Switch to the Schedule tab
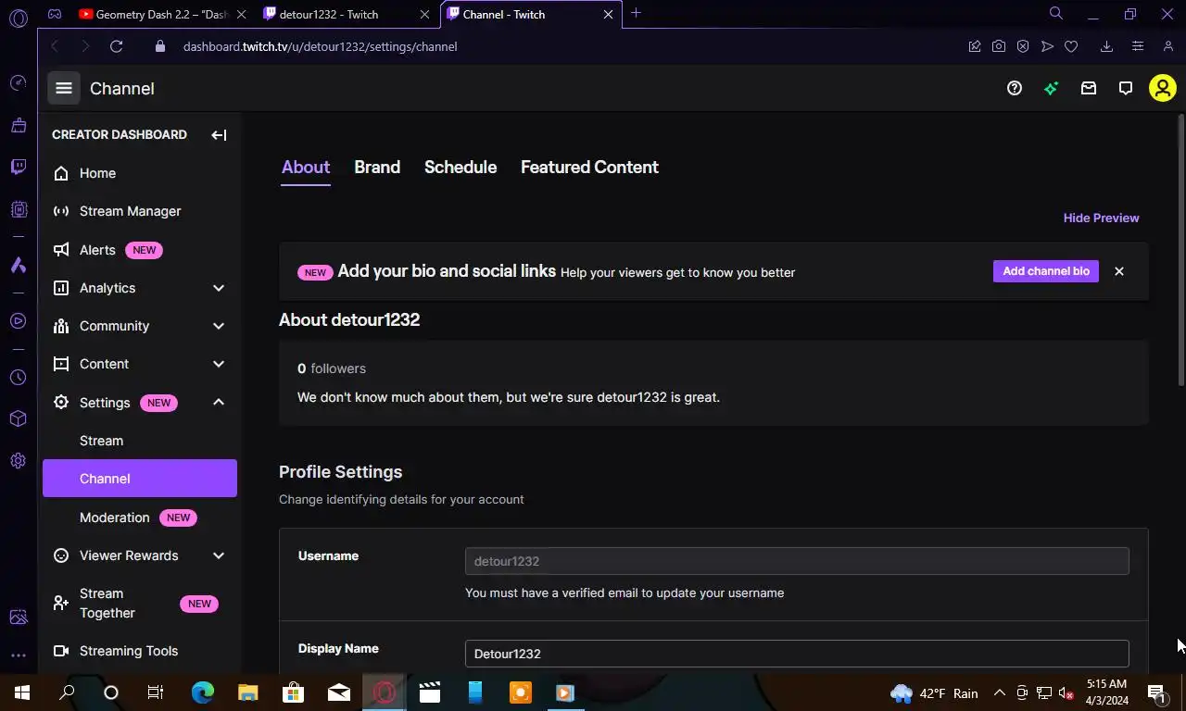 [461, 168]
